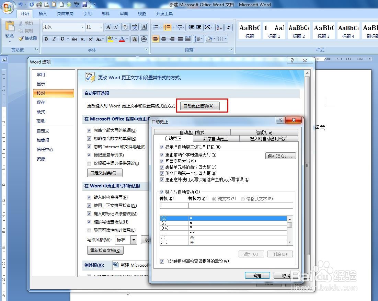Click the Paste clipboard icon
The width and height of the screenshot is (378, 301).
pyautogui.click(x=10, y=26)
